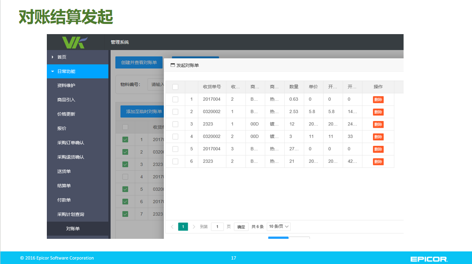Check dialog row 6 checkbox for 2323
This screenshot has height=264, width=472.
point(175,161)
